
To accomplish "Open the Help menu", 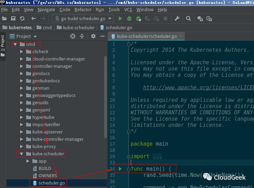I will pos(162,10).
